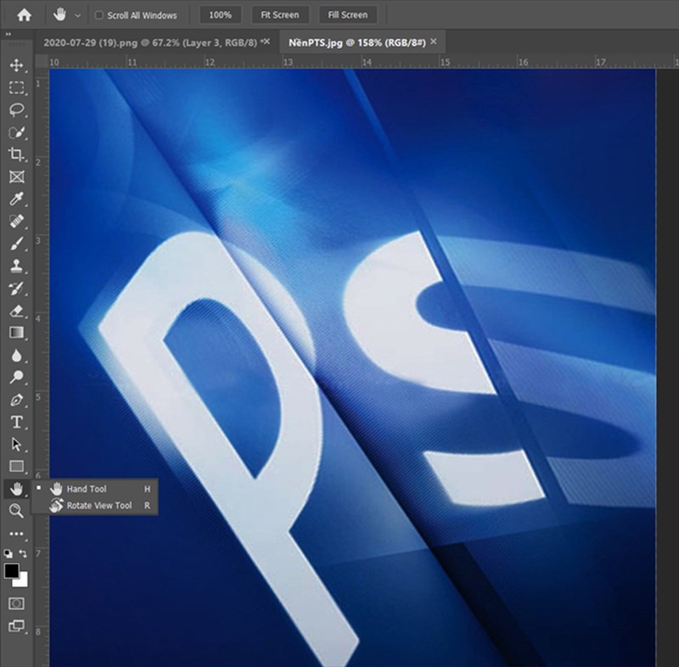Swap foreground and background colors
This screenshot has height=667, width=679.
[24, 553]
